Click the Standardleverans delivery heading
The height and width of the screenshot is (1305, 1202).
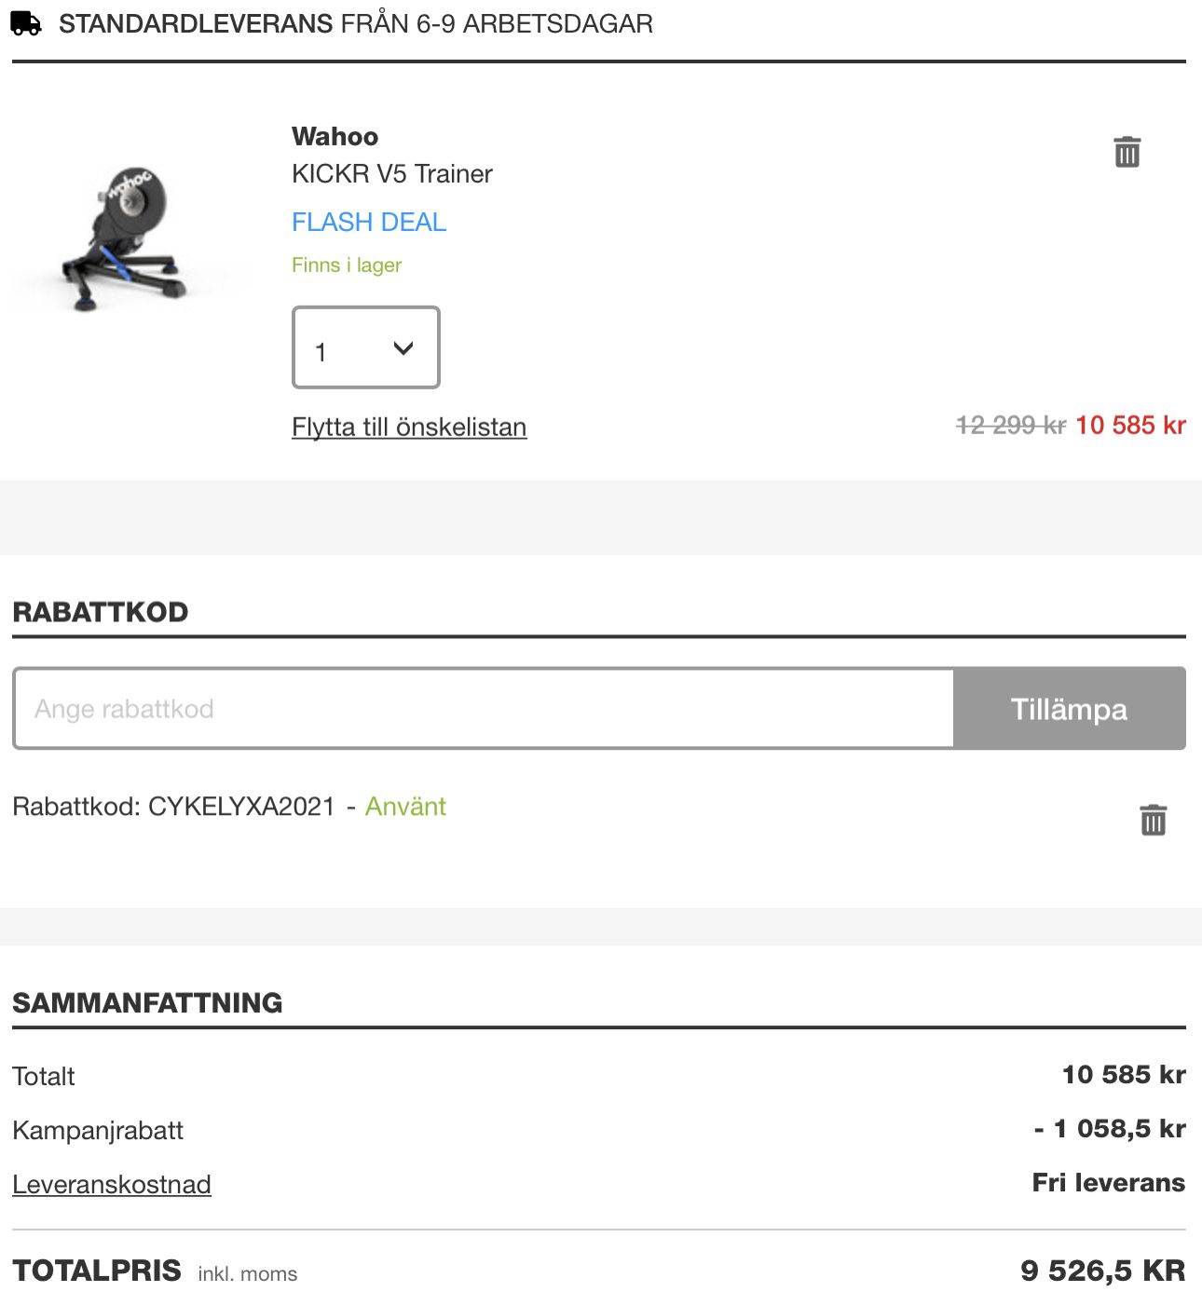[355, 24]
